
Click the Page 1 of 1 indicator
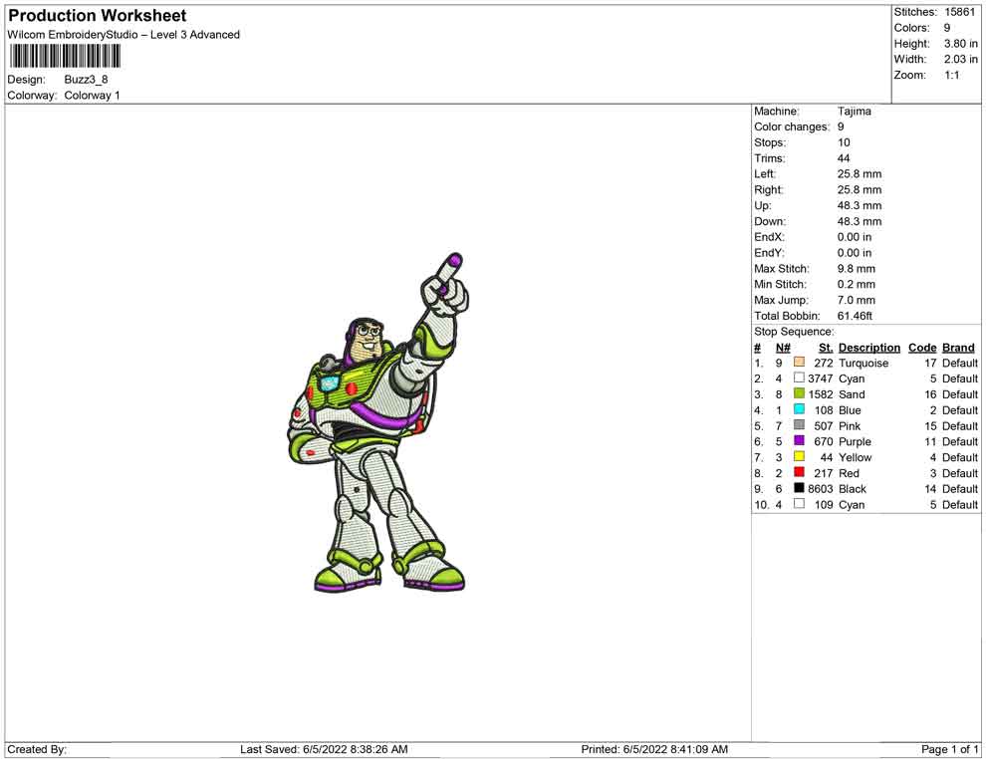point(949,750)
